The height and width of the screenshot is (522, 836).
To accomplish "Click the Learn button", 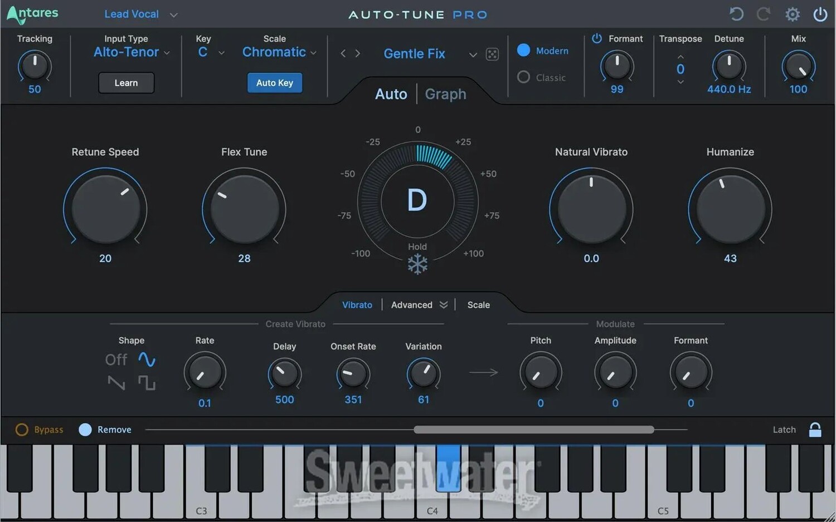I will [x=126, y=83].
